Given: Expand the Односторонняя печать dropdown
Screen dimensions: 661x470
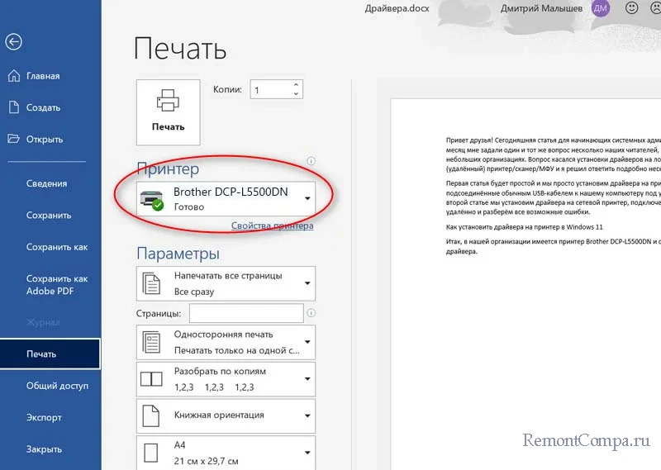Looking at the screenshot, I should pyautogui.click(x=307, y=342).
